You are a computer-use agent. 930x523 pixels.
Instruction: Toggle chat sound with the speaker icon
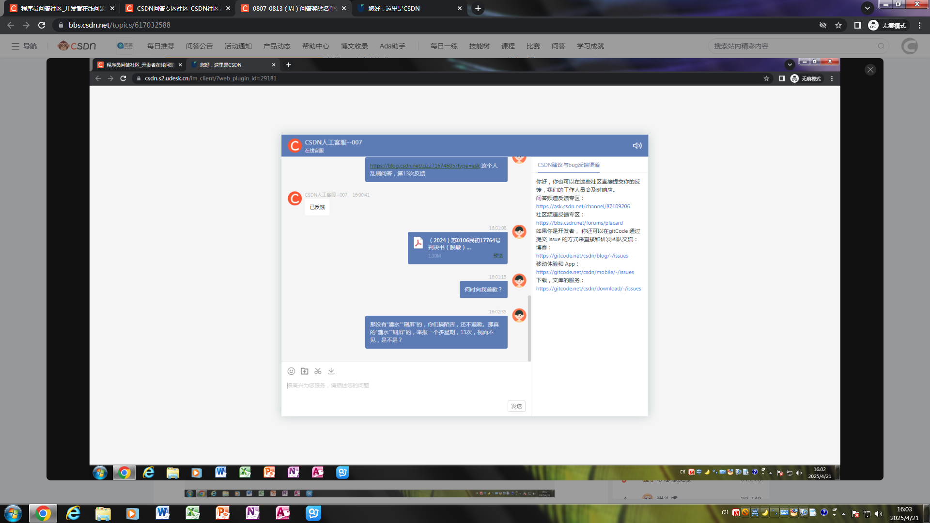coord(637,146)
